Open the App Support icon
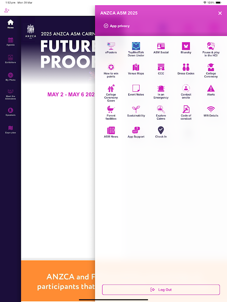This screenshot has height=302, width=227. click(136, 130)
